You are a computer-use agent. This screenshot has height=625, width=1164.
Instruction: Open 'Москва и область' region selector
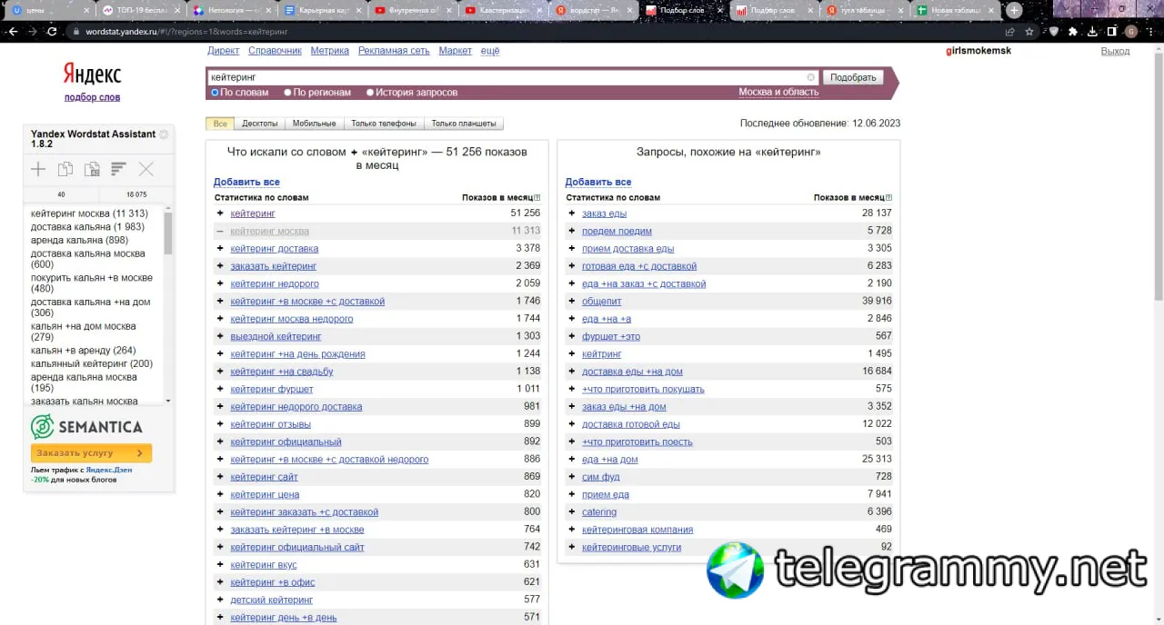pos(778,92)
